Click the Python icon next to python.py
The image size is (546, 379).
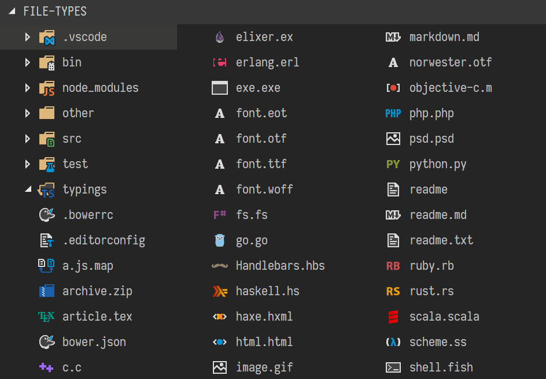pos(393,164)
